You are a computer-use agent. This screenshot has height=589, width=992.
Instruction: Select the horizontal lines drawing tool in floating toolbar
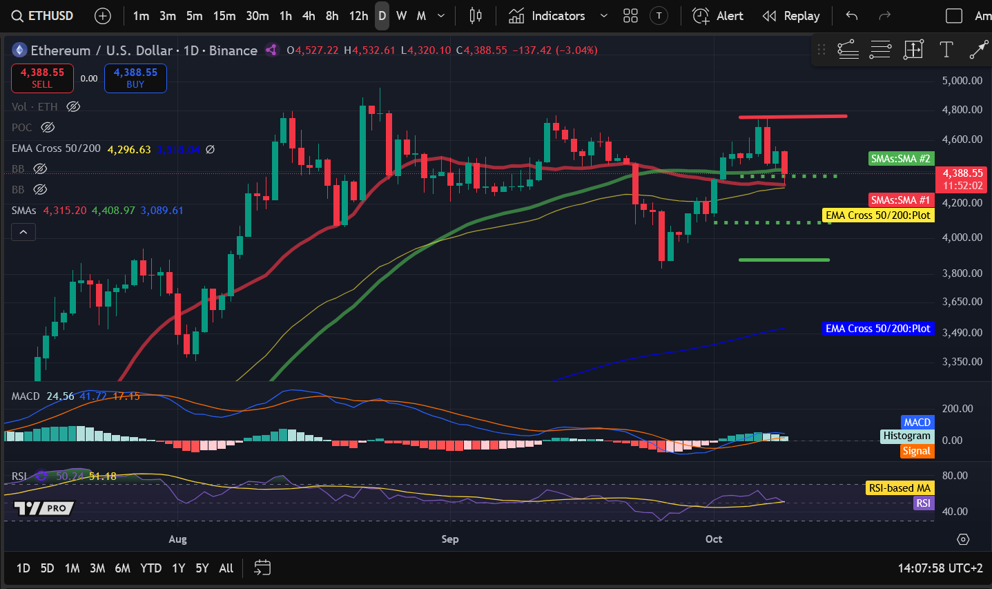point(880,50)
